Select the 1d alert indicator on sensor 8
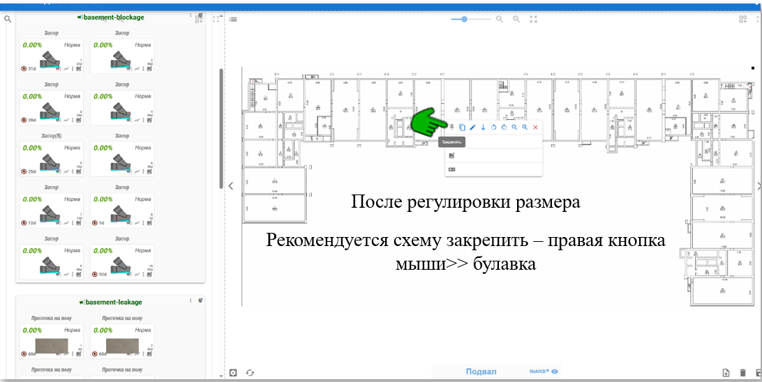Viewport: 762px width, 382px height. click(98, 223)
